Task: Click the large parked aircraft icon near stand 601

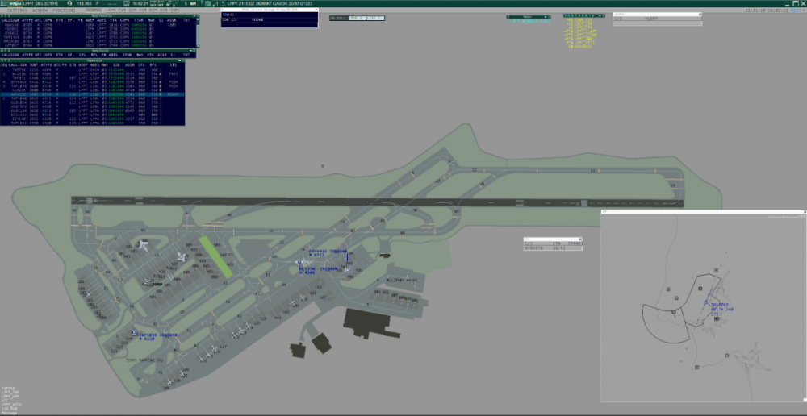Action: tap(143, 245)
